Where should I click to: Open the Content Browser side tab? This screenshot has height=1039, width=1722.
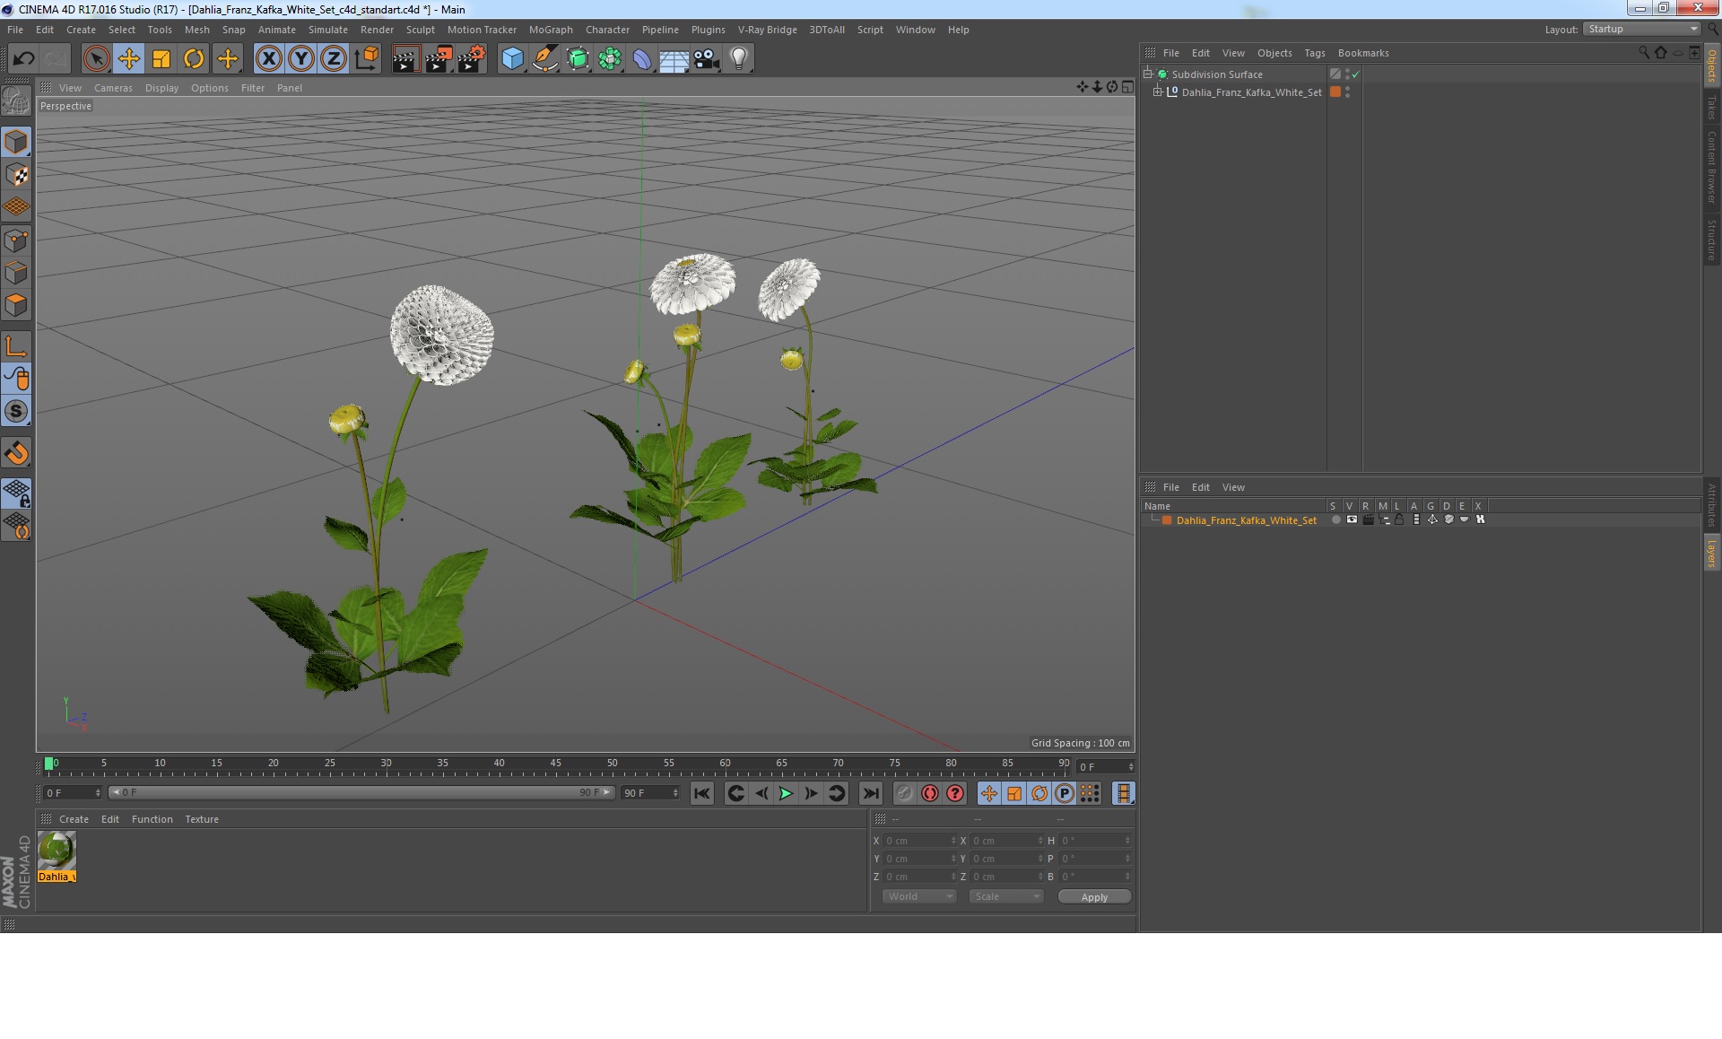(x=1711, y=167)
